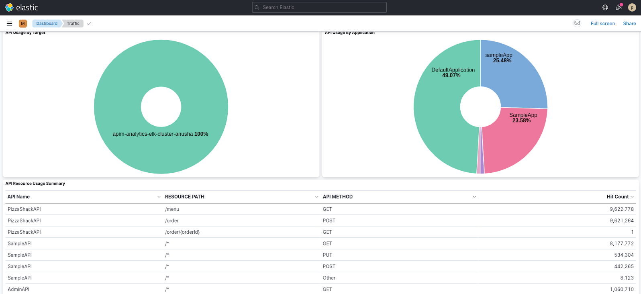Open the user profile avatar p
The image size is (641, 294).
click(632, 8)
